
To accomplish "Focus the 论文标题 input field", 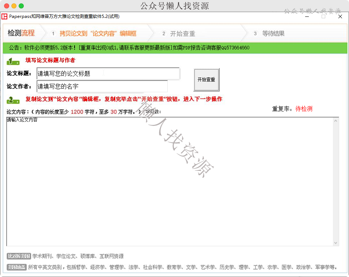I will [x=108, y=74].
